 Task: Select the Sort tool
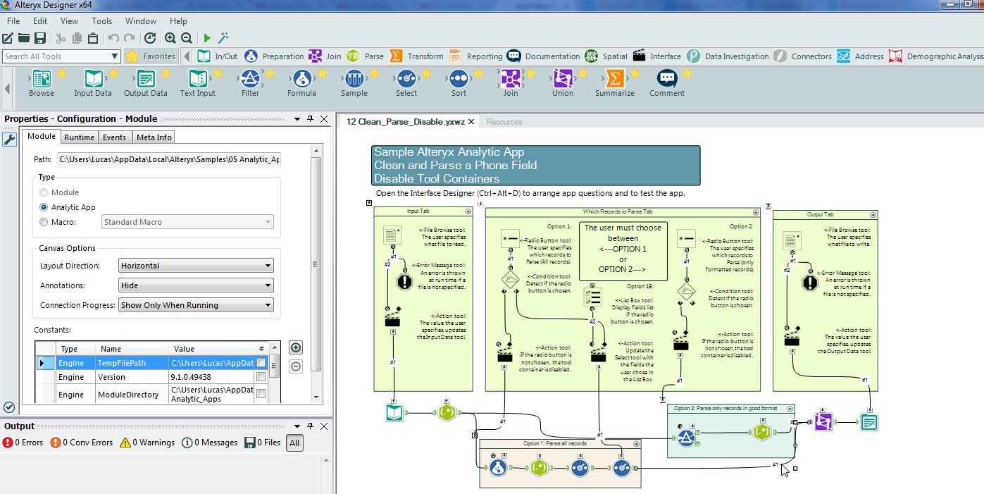459,84
